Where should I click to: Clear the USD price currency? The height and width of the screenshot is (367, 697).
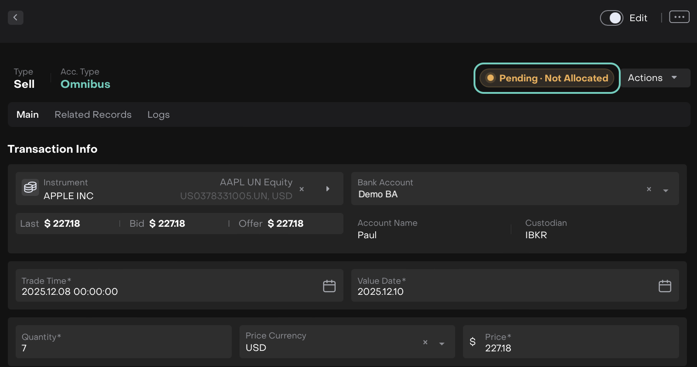[x=425, y=342]
